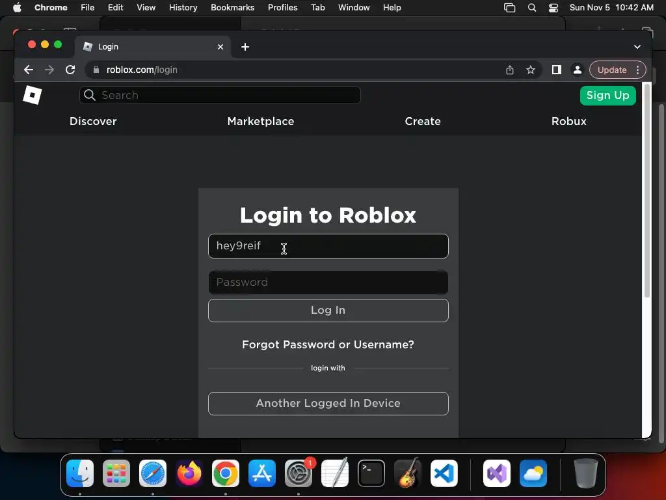The width and height of the screenshot is (666, 500).
Task: Open the Chrome profile avatar icon
Action: pyautogui.click(x=578, y=70)
